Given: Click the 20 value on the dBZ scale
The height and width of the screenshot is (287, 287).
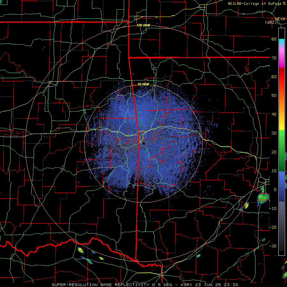Looking at the screenshot, I should pos(274,152).
